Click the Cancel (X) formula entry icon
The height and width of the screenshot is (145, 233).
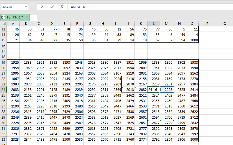42,7
